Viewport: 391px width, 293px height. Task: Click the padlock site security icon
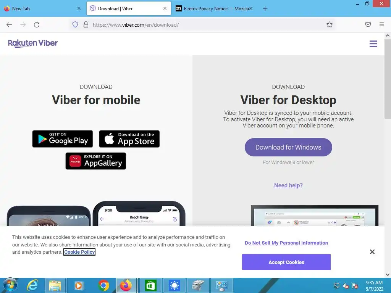[86, 24]
